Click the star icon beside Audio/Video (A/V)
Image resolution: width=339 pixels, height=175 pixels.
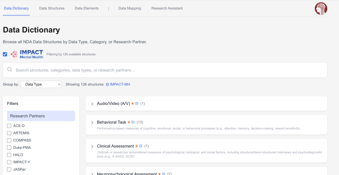click(132, 104)
